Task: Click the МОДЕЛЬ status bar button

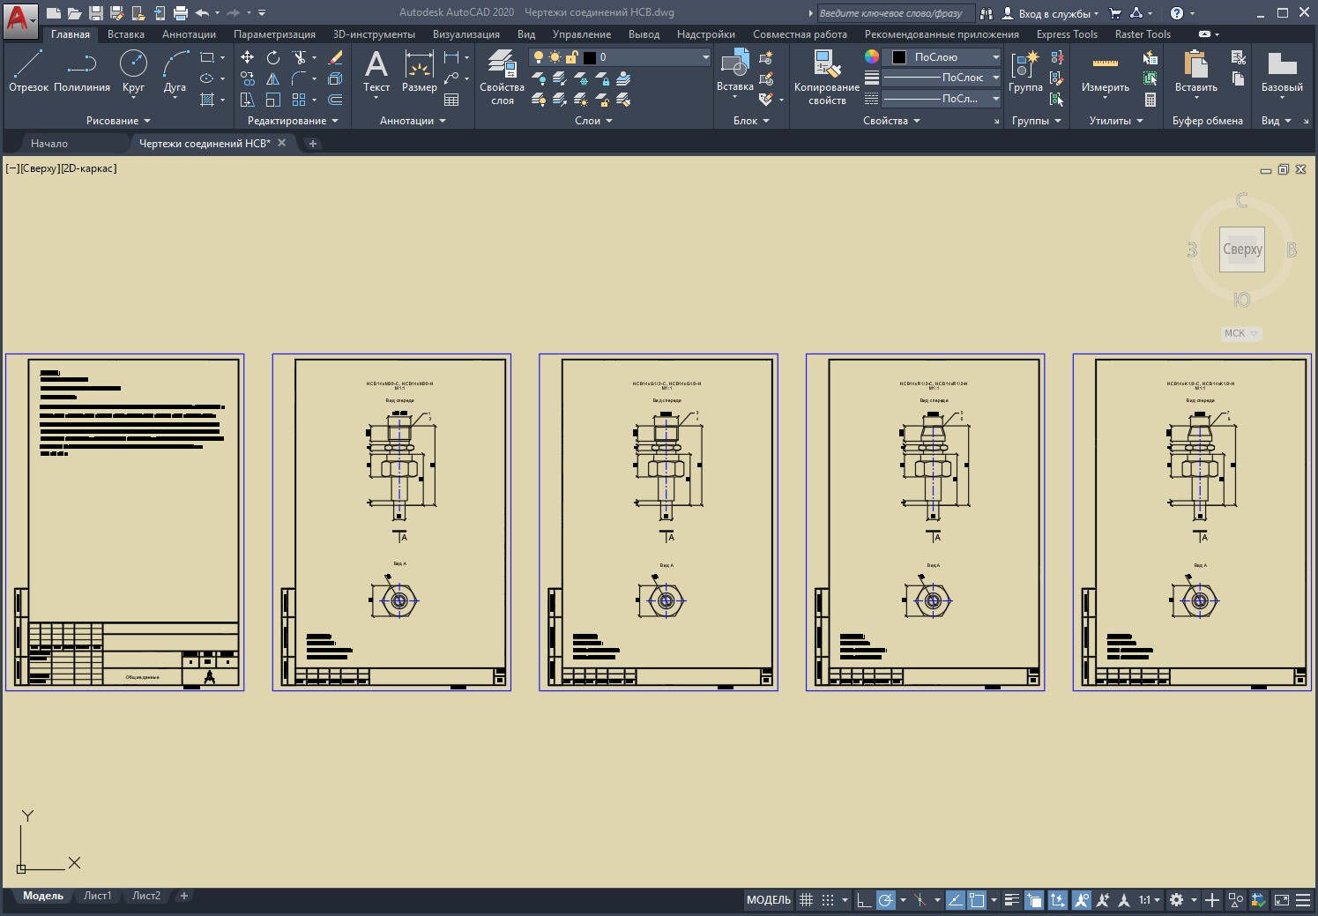Action: (769, 900)
